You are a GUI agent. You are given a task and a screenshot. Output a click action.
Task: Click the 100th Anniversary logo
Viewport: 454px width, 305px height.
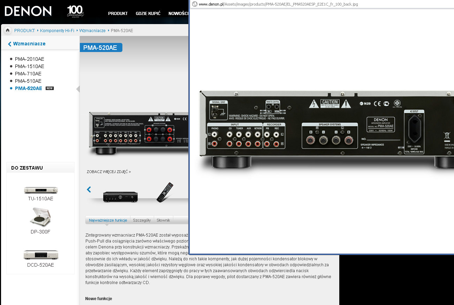tap(75, 12)
